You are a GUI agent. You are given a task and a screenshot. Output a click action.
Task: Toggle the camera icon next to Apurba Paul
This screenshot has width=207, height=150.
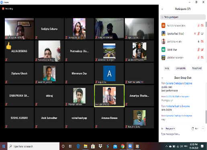click(202, 33)
